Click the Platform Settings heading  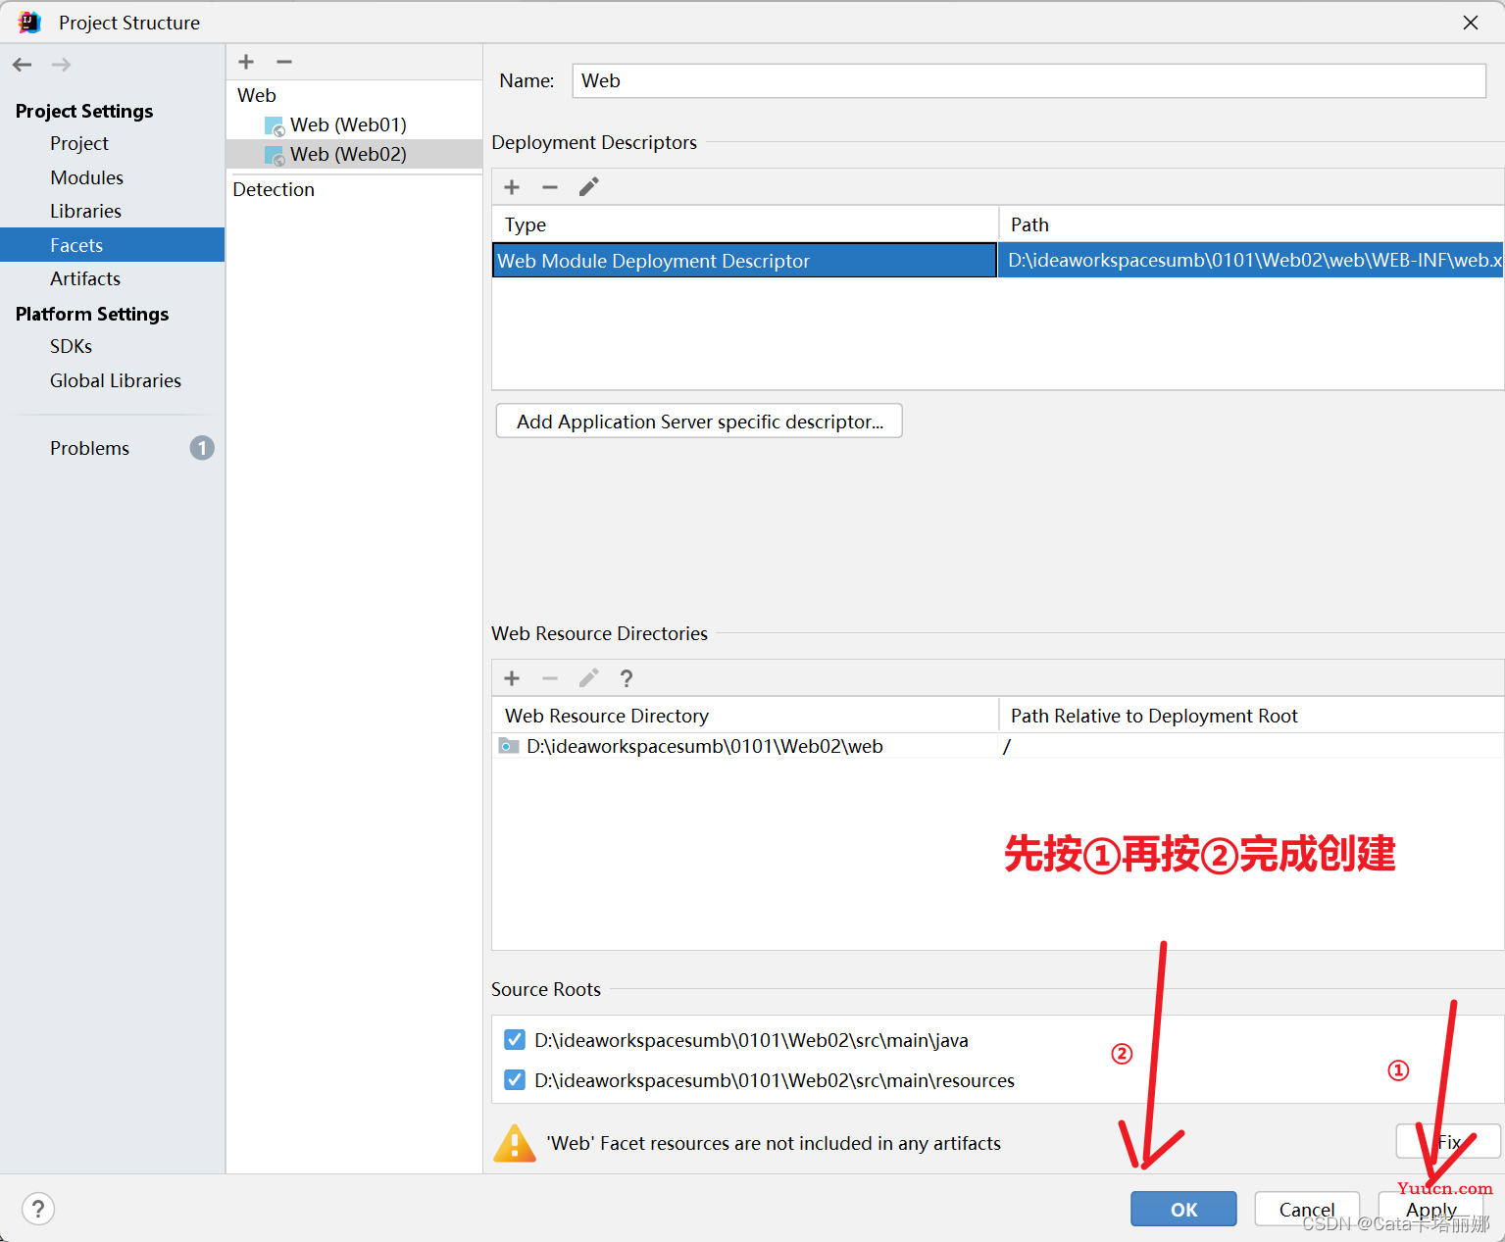[92, 314]
